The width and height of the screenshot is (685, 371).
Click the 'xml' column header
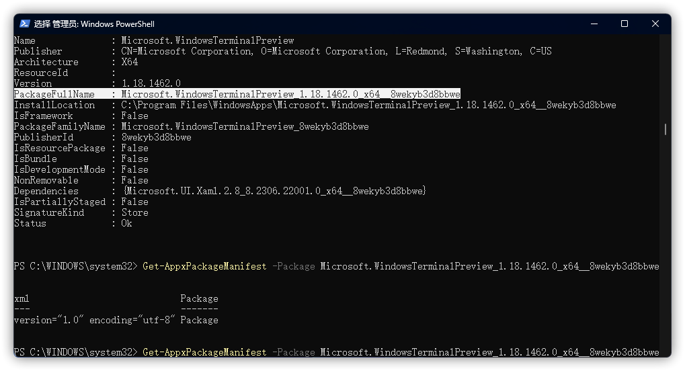pos(22,298)
